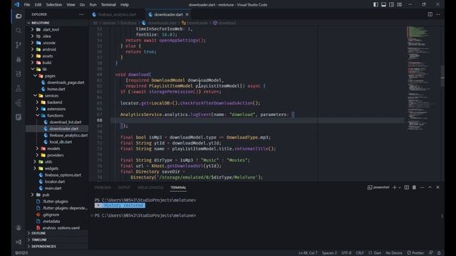Open the Terminal menu
The image size is (456, 256).
(108, 5)
